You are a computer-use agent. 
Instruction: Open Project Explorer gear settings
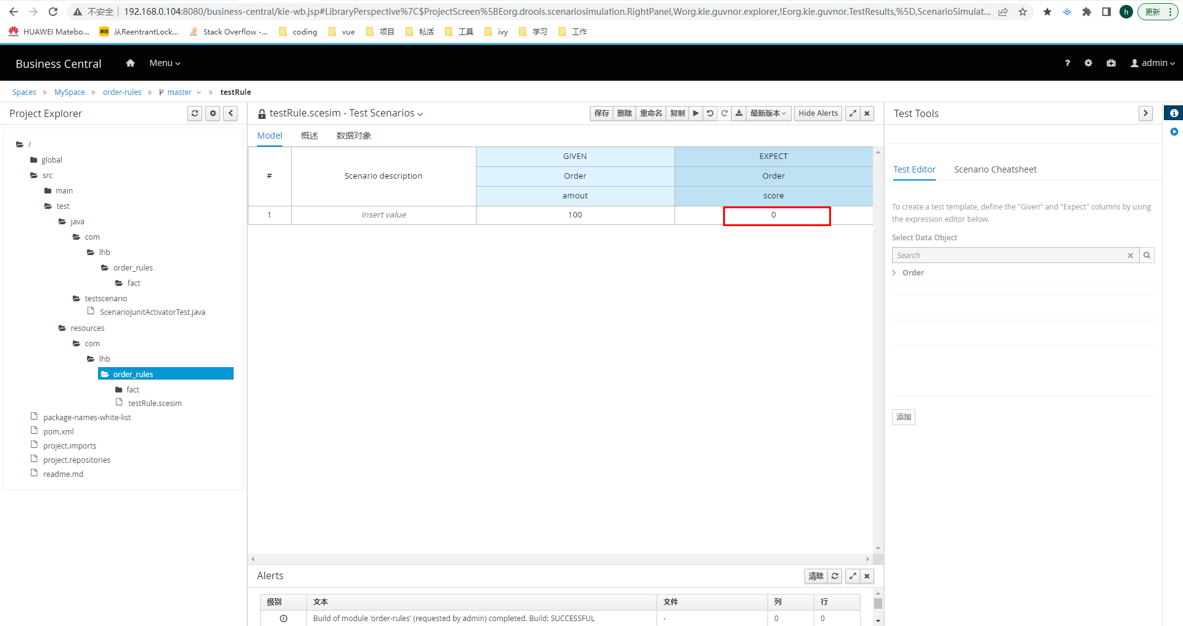coord(213,113)
